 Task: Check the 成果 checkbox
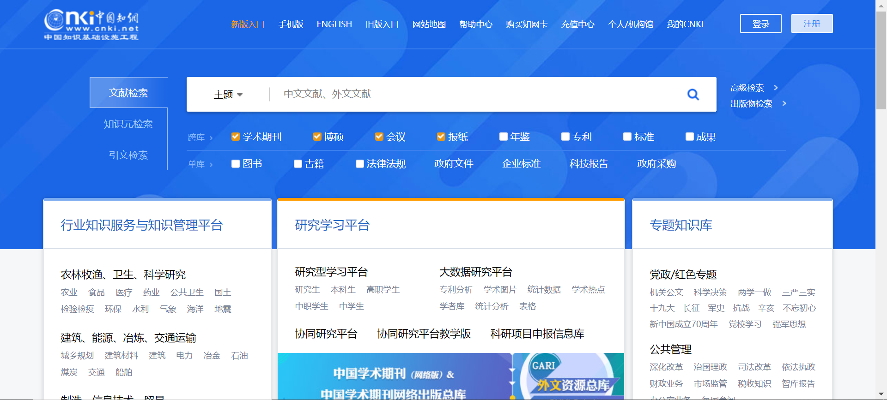(x=690, y=137)
